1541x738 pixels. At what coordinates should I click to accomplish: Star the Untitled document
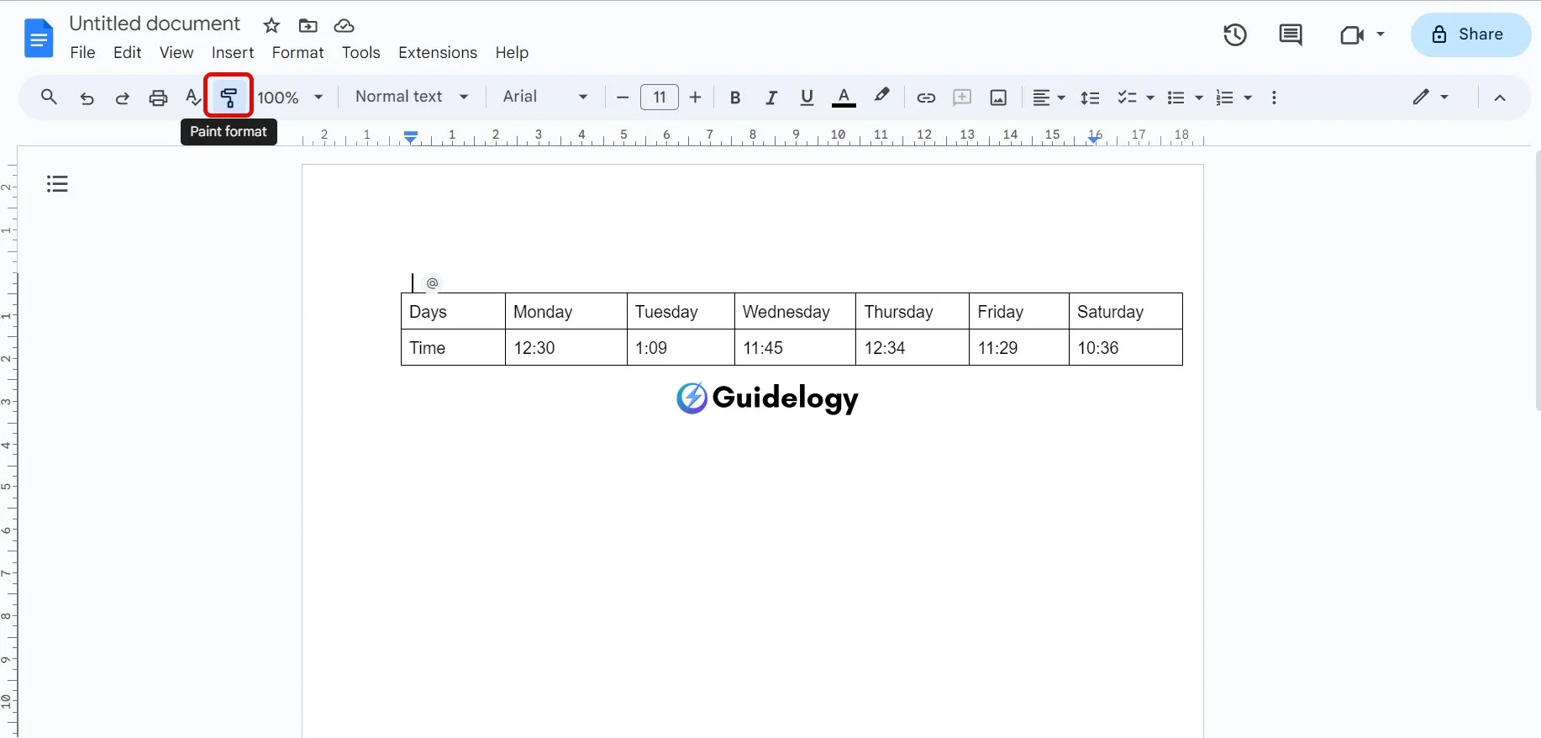tap(271, 25)
